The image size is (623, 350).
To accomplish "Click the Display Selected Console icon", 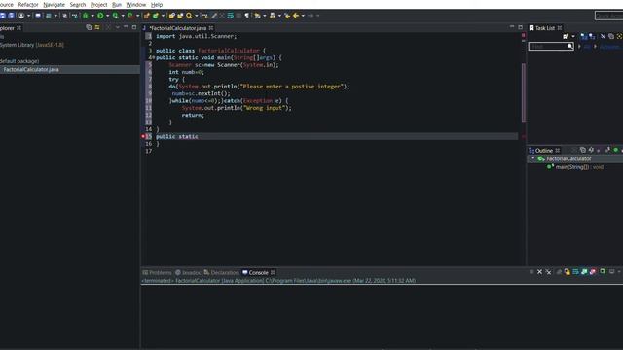I will [612, 272].
